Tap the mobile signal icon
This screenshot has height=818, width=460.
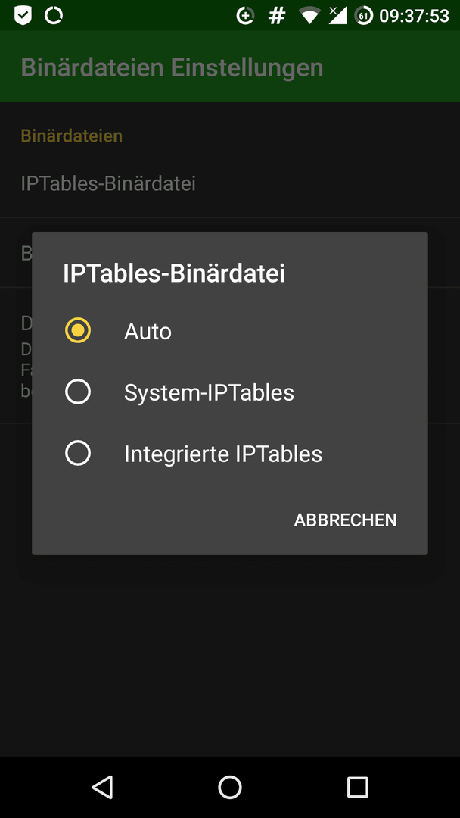(x=337, y=16)
